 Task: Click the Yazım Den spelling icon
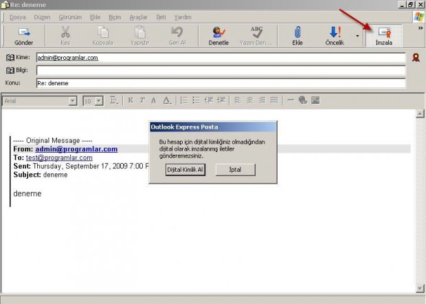click(256, 32)
